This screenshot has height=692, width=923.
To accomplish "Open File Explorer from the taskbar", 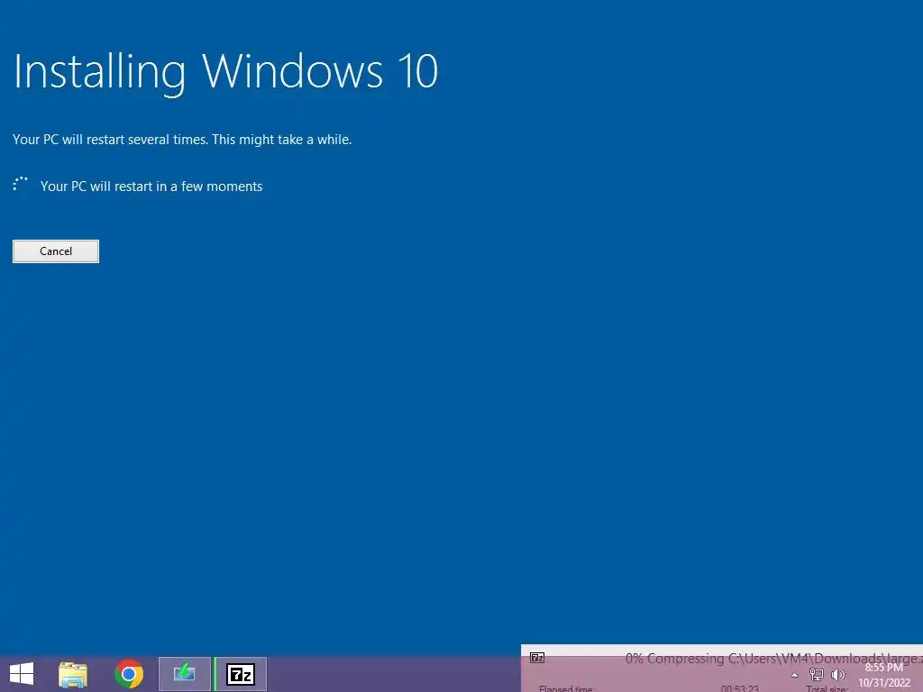I will tap(73, 674).
